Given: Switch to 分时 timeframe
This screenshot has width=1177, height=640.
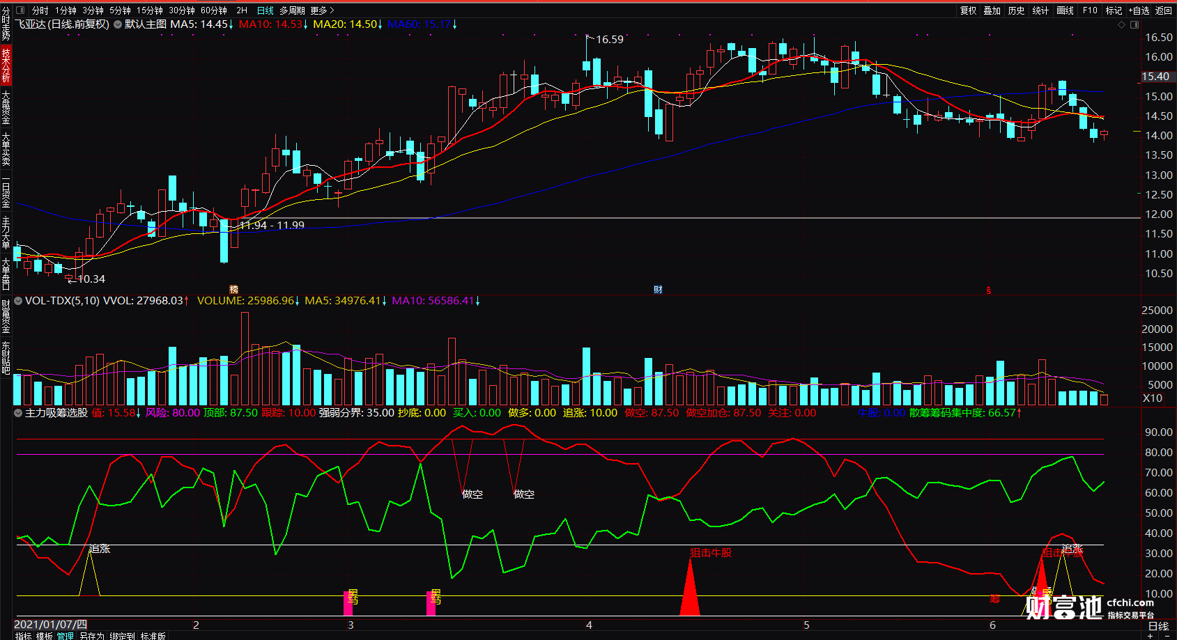Looking at the screenshot, I should tap(40, 10).
